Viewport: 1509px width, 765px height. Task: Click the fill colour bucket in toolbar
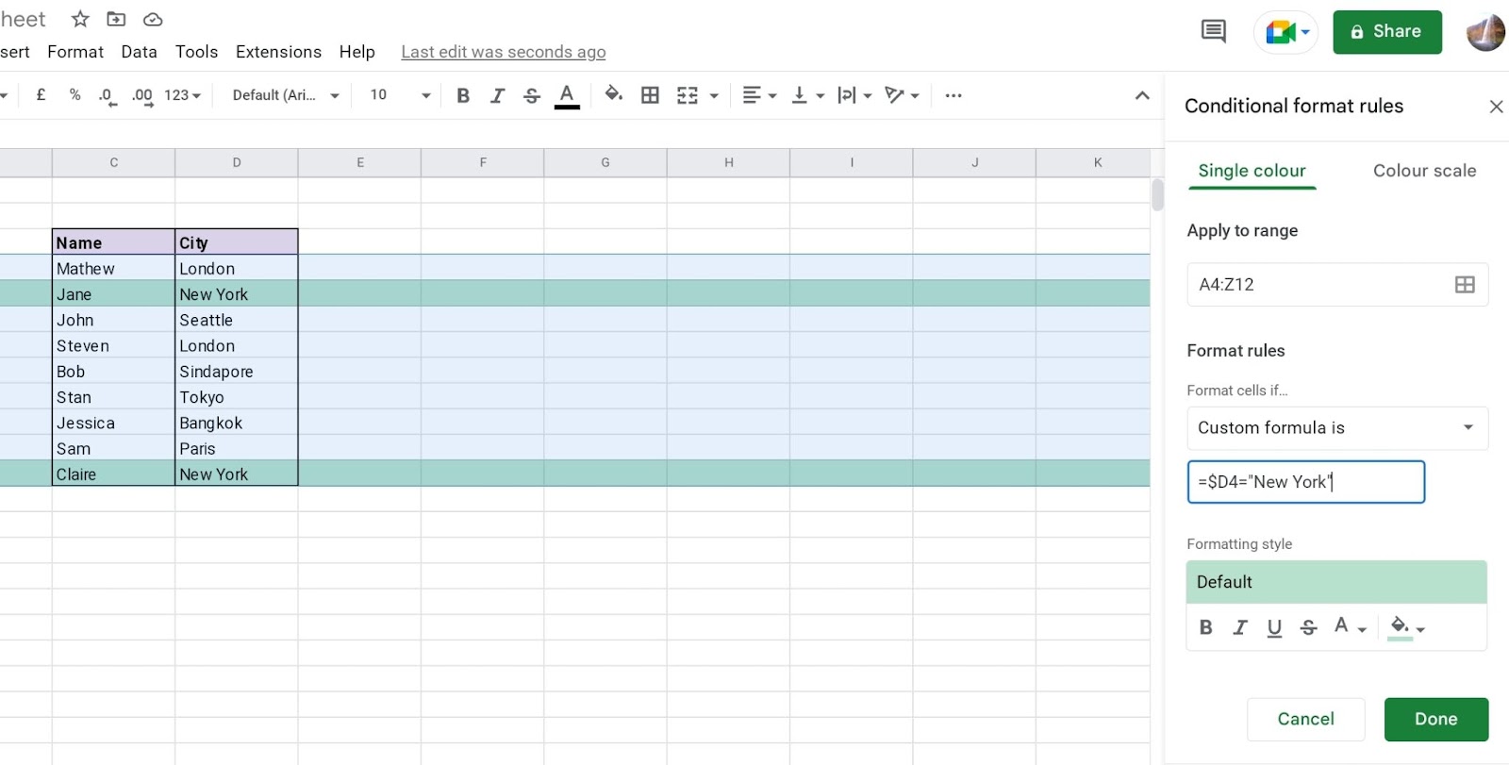point(613,94)
